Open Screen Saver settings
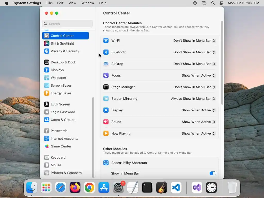 pyautogui.click(x=65, y=86)
